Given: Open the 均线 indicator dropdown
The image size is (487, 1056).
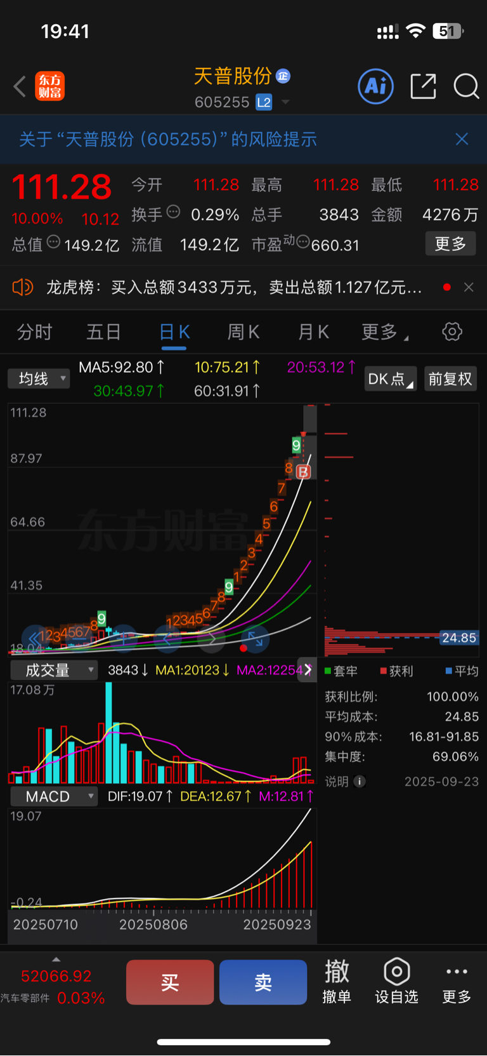Looking at the screenshot, I should (39, 379).
